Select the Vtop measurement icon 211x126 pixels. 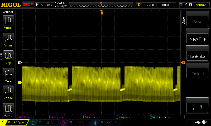(8, 73)
